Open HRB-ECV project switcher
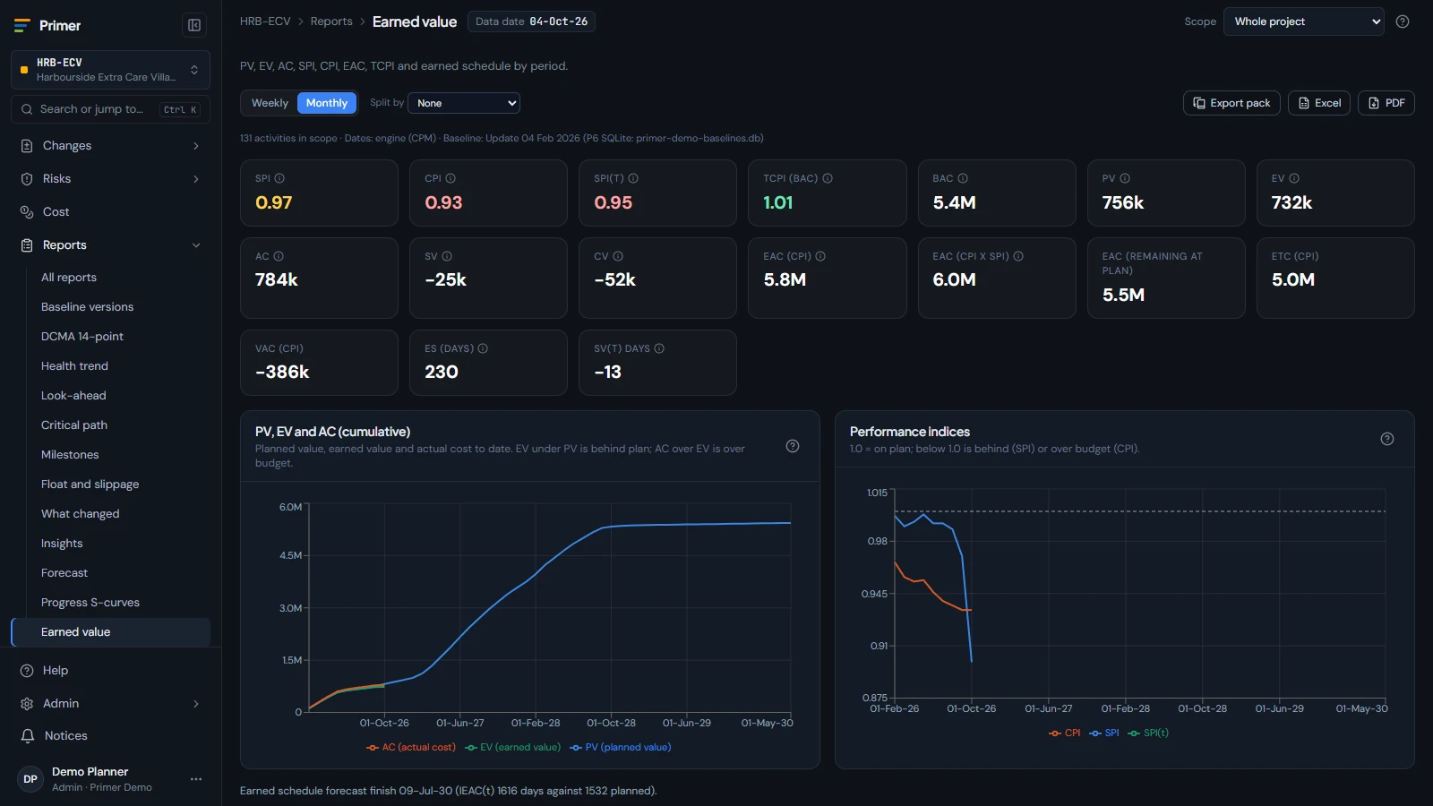This screenshot has width=1433, height=806. [x=110, y=70]
